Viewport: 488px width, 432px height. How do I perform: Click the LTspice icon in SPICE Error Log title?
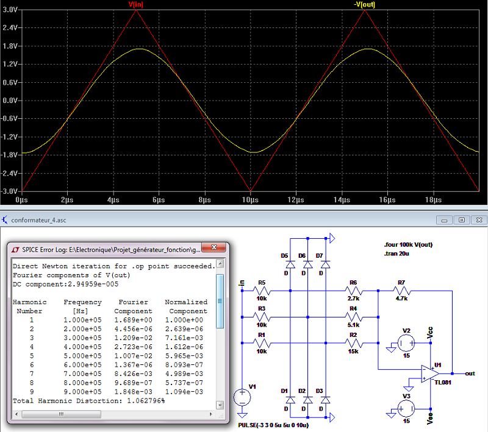coord(15,250)
